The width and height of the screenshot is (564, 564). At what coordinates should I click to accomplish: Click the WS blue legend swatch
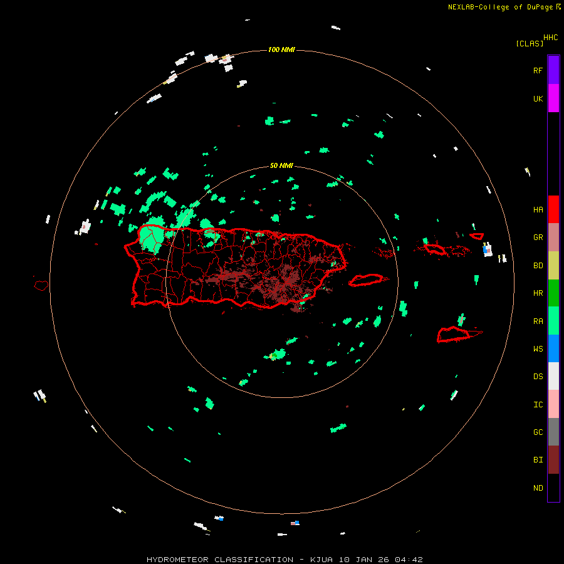[x=553, y=348]
